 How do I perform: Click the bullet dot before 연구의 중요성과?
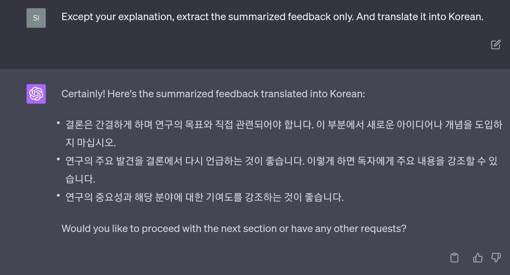[x=58, y=196]
